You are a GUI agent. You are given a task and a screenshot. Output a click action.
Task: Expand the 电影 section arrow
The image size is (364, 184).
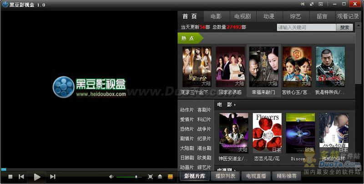coord(235,105)
